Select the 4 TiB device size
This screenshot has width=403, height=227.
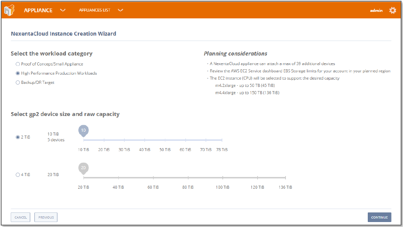pyautogui.click(x=18, y=175)
